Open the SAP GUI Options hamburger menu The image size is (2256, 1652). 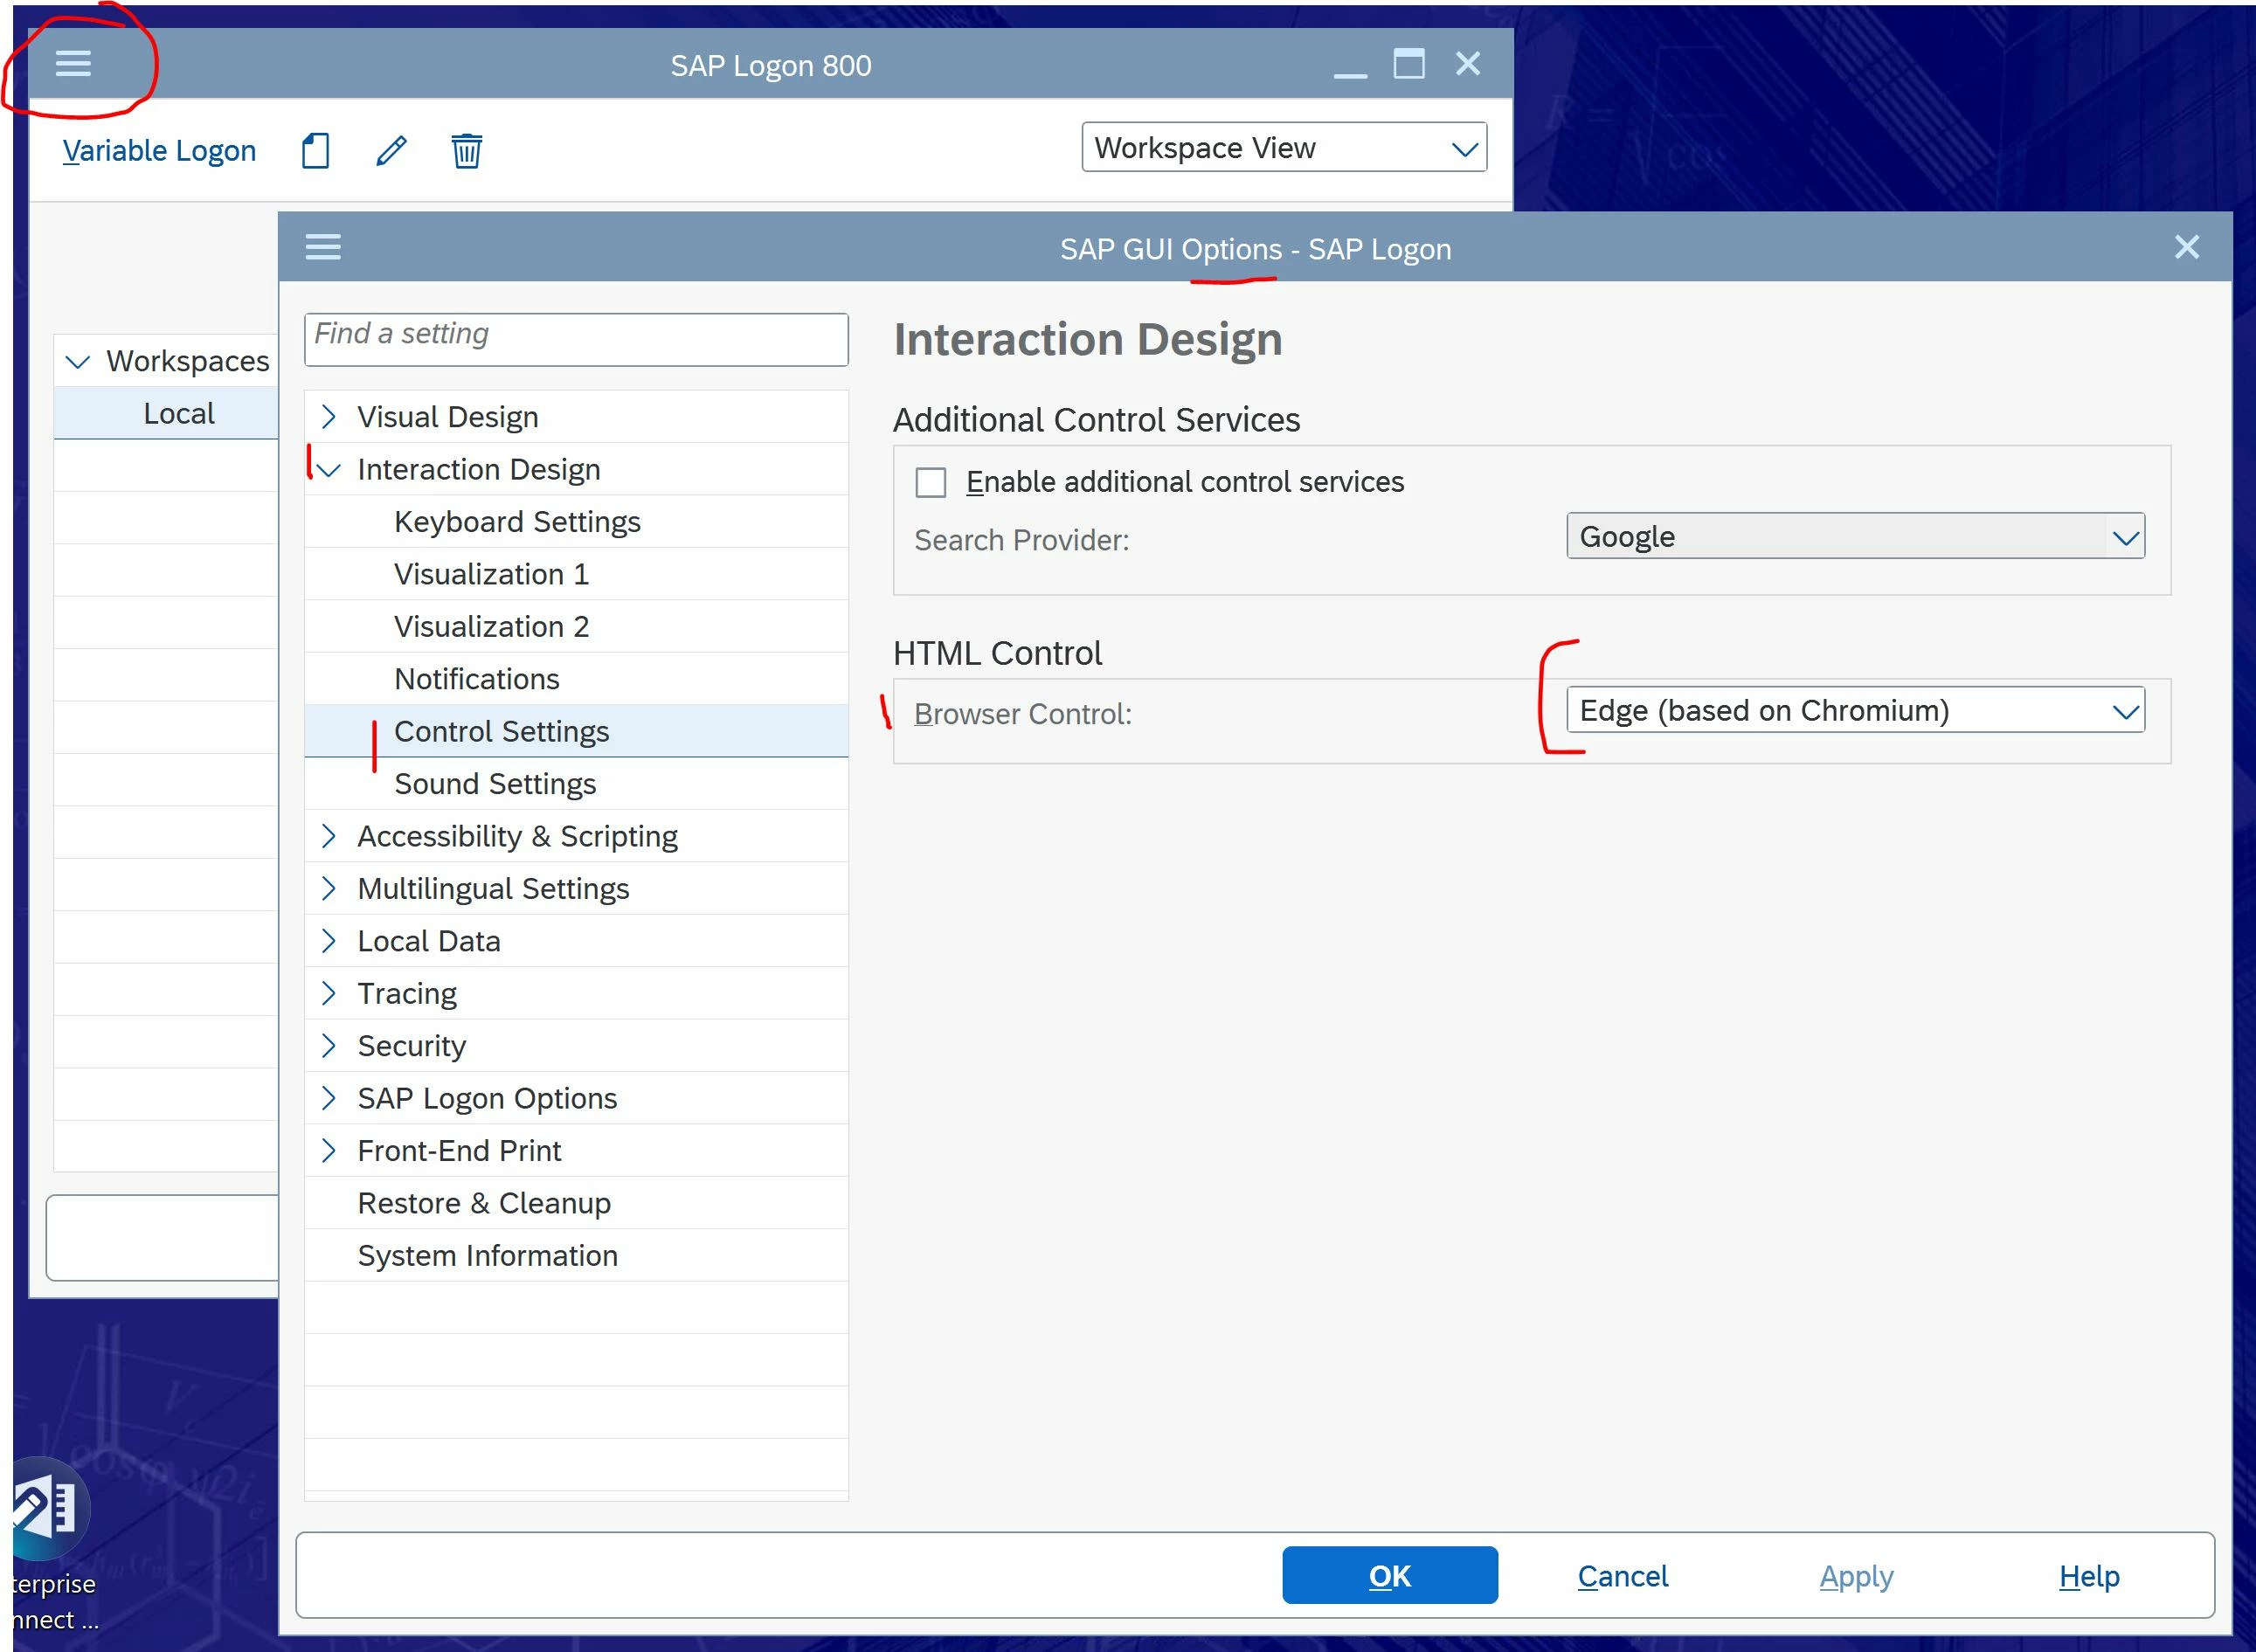(x=323, y=247)
